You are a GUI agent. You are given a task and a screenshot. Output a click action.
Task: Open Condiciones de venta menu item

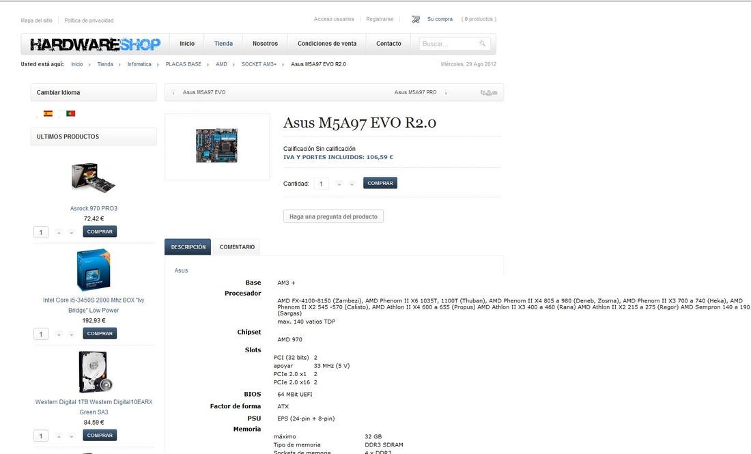[327, 44]
